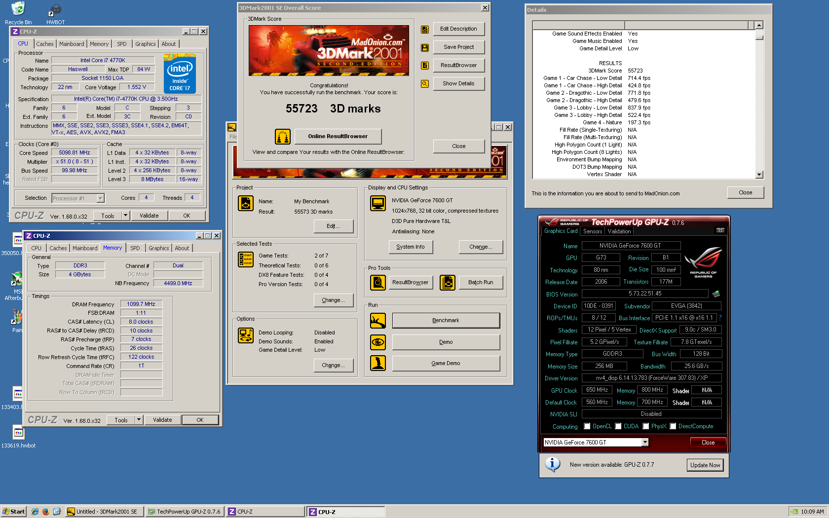The height and width of the screenshot is (518, 829).
Task: Click the Bus Interface question mark in GPU-Z
Action: 720,318
